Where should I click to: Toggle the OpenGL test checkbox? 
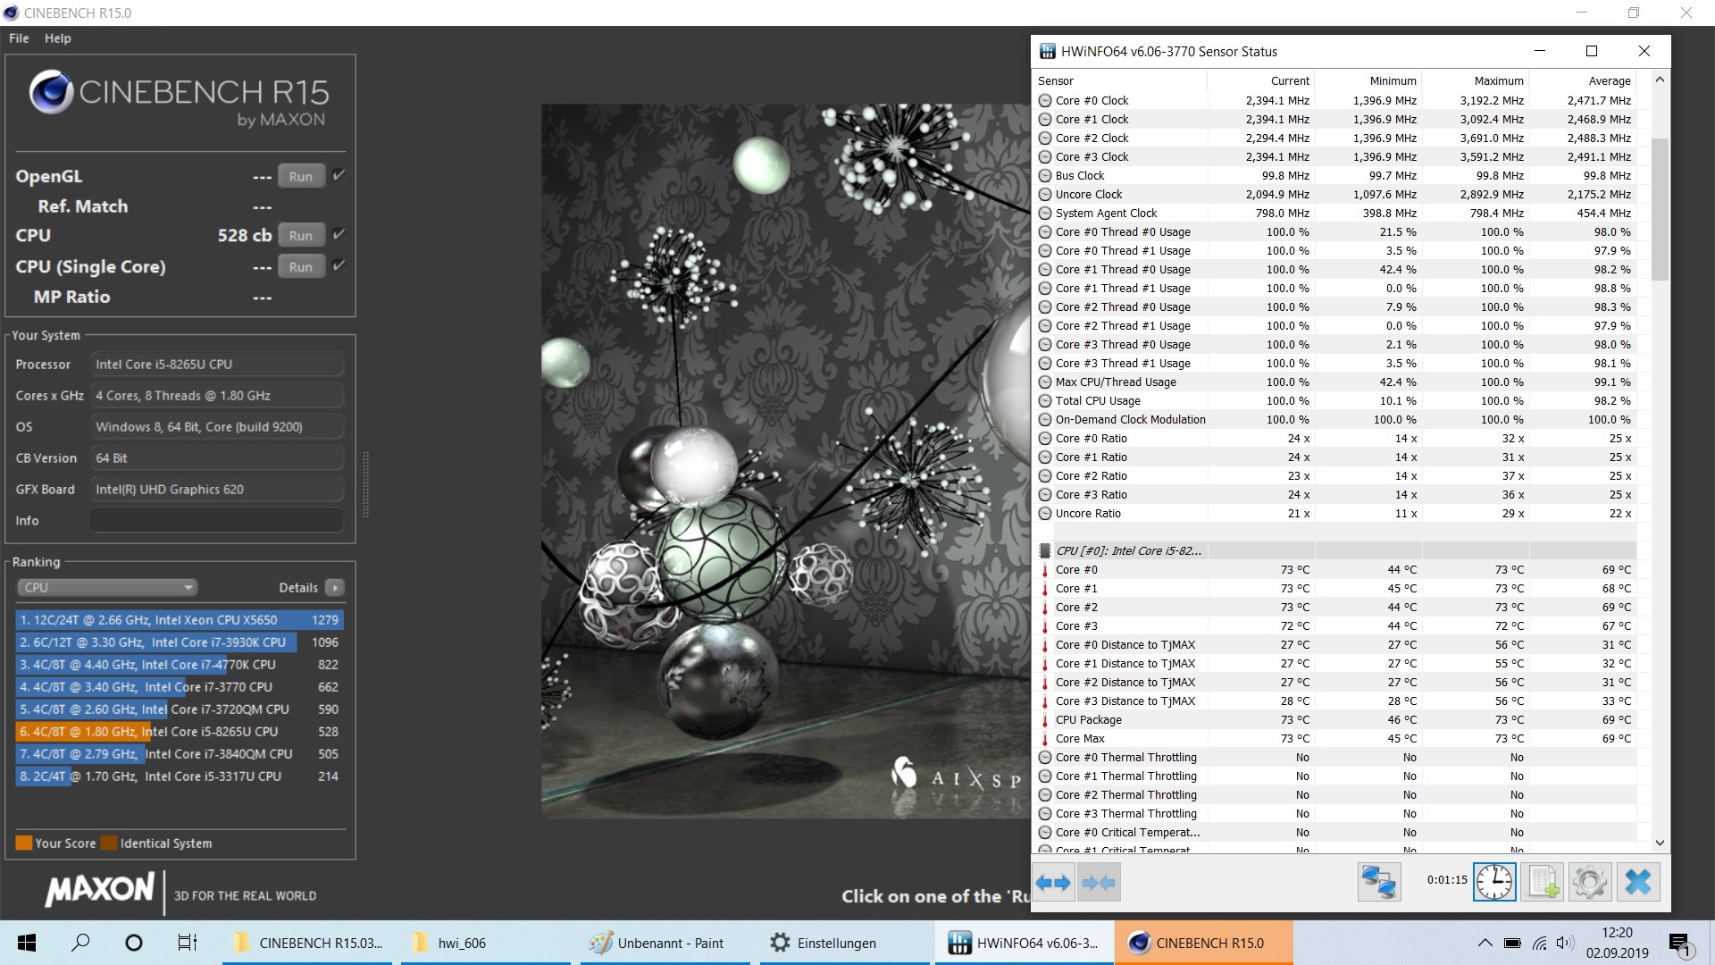click(x=339, y=175)
